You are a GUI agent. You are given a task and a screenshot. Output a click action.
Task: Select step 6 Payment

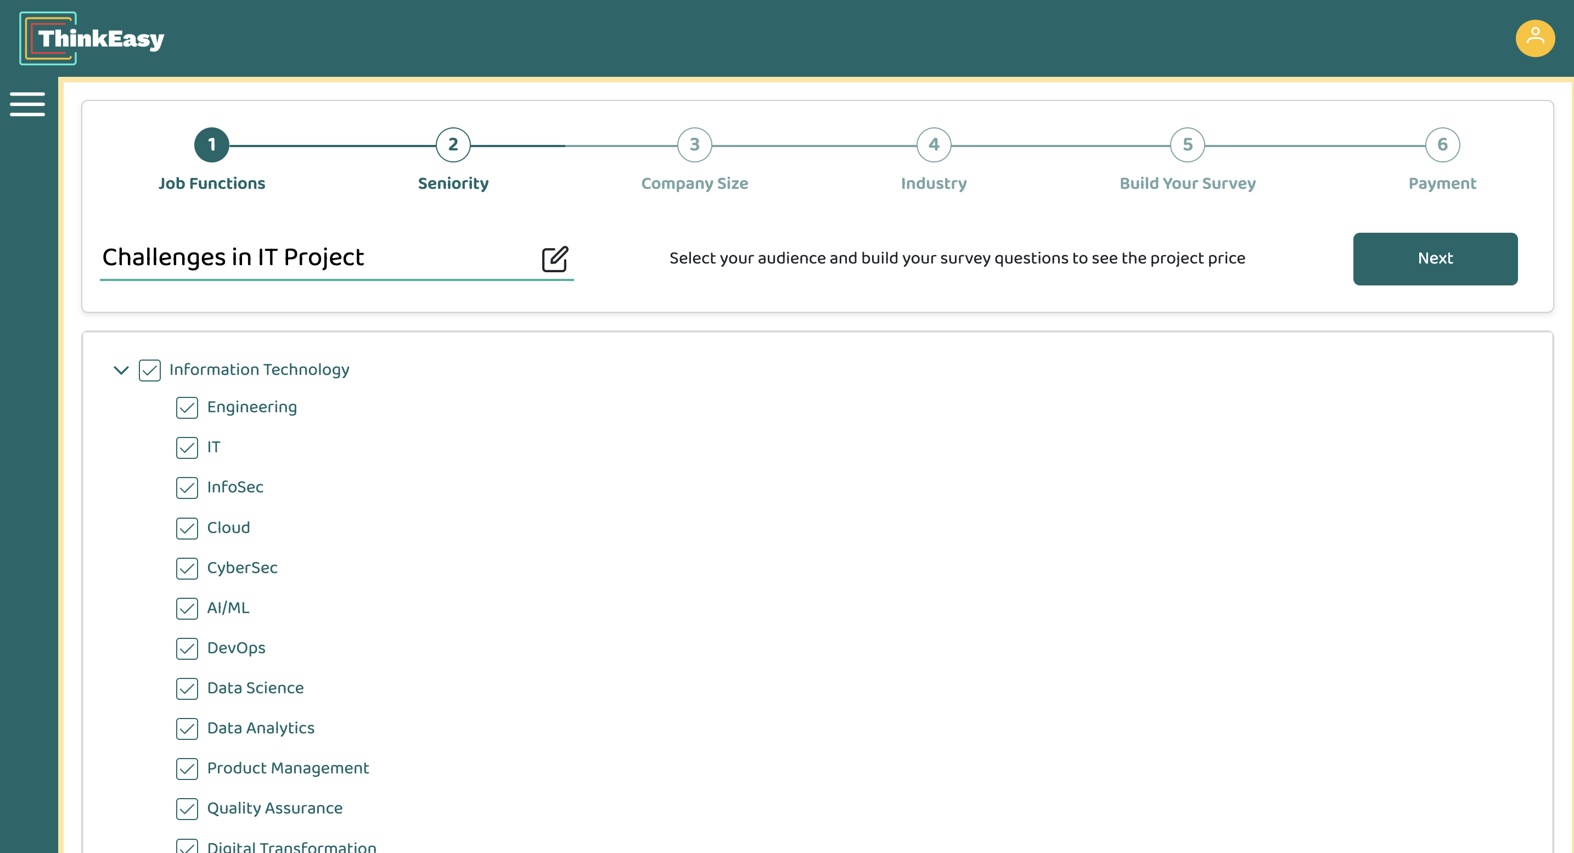tap(1441, 145)
